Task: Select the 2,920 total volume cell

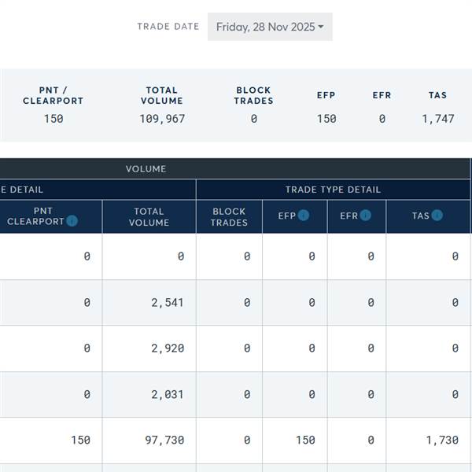Action: pos(168,348)
